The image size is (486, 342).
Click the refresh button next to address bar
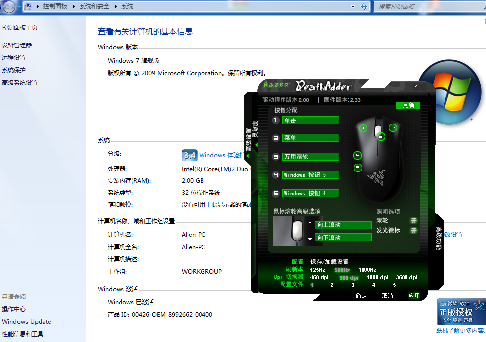click(364, 6)
